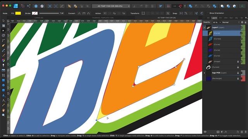This screenshot has height=139, width=248.
Task: Open the Export persona share icon
Action: [x=29, y=6]
